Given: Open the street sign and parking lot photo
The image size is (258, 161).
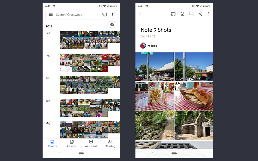Looking at the screenshot, I should tap(155, 67).
